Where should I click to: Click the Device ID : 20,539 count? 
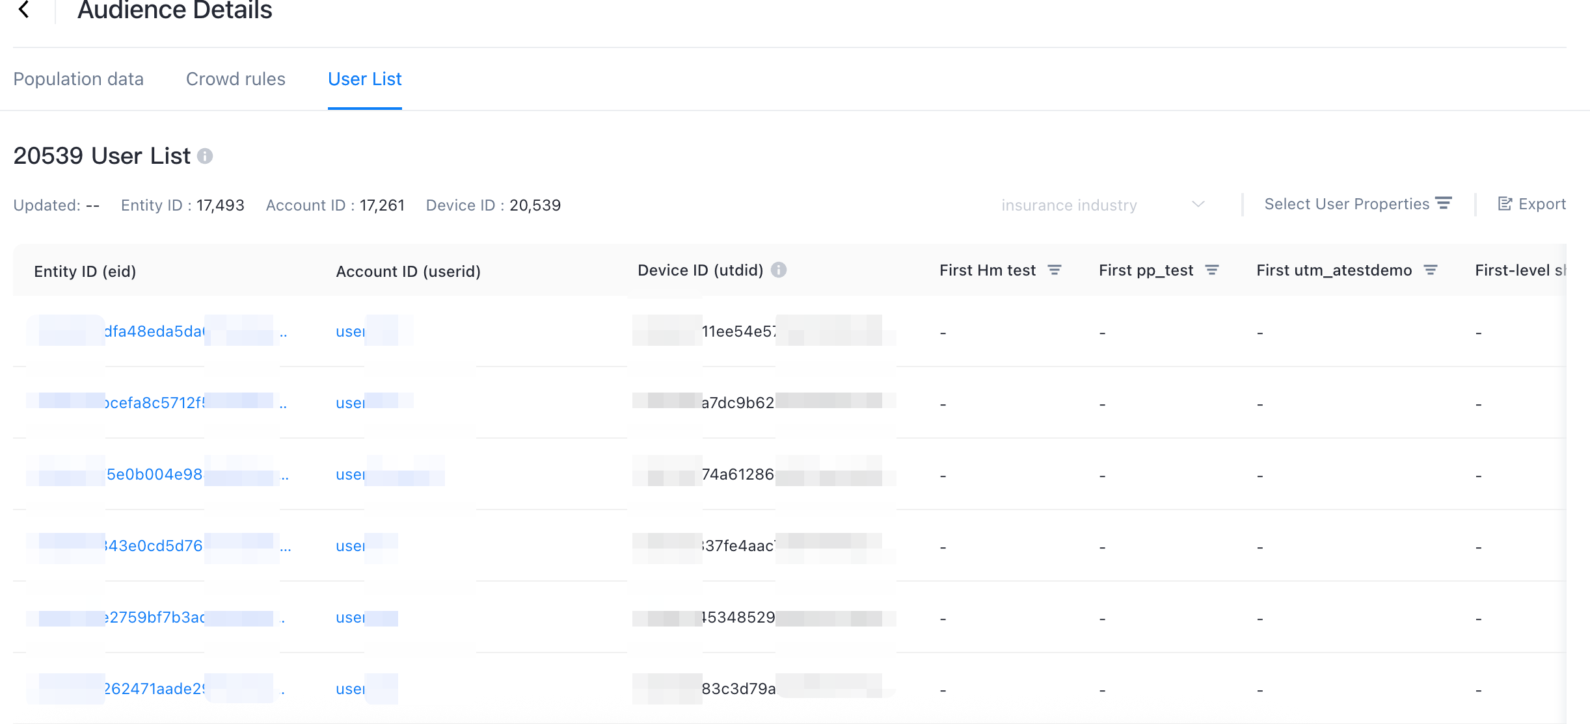[493, 205]
